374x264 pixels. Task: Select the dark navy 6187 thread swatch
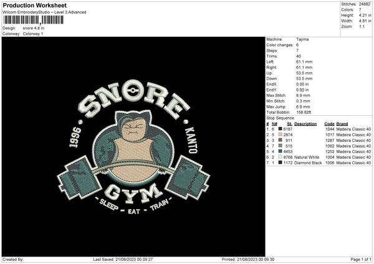[x=280, y=129]
